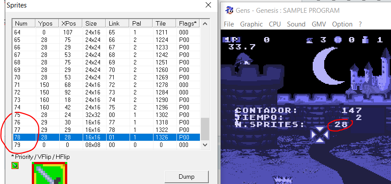Close the Sprites window
Screen dimensions: 391x184
[x=208, y=5]
